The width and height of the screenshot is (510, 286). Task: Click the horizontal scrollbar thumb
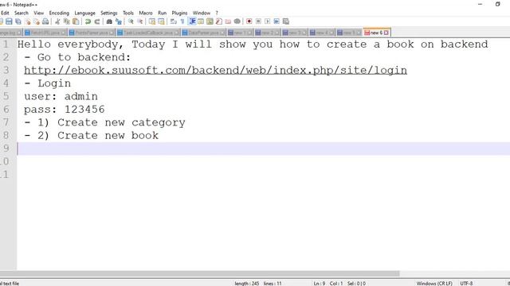pyautogui.click(x=200, y=273)
